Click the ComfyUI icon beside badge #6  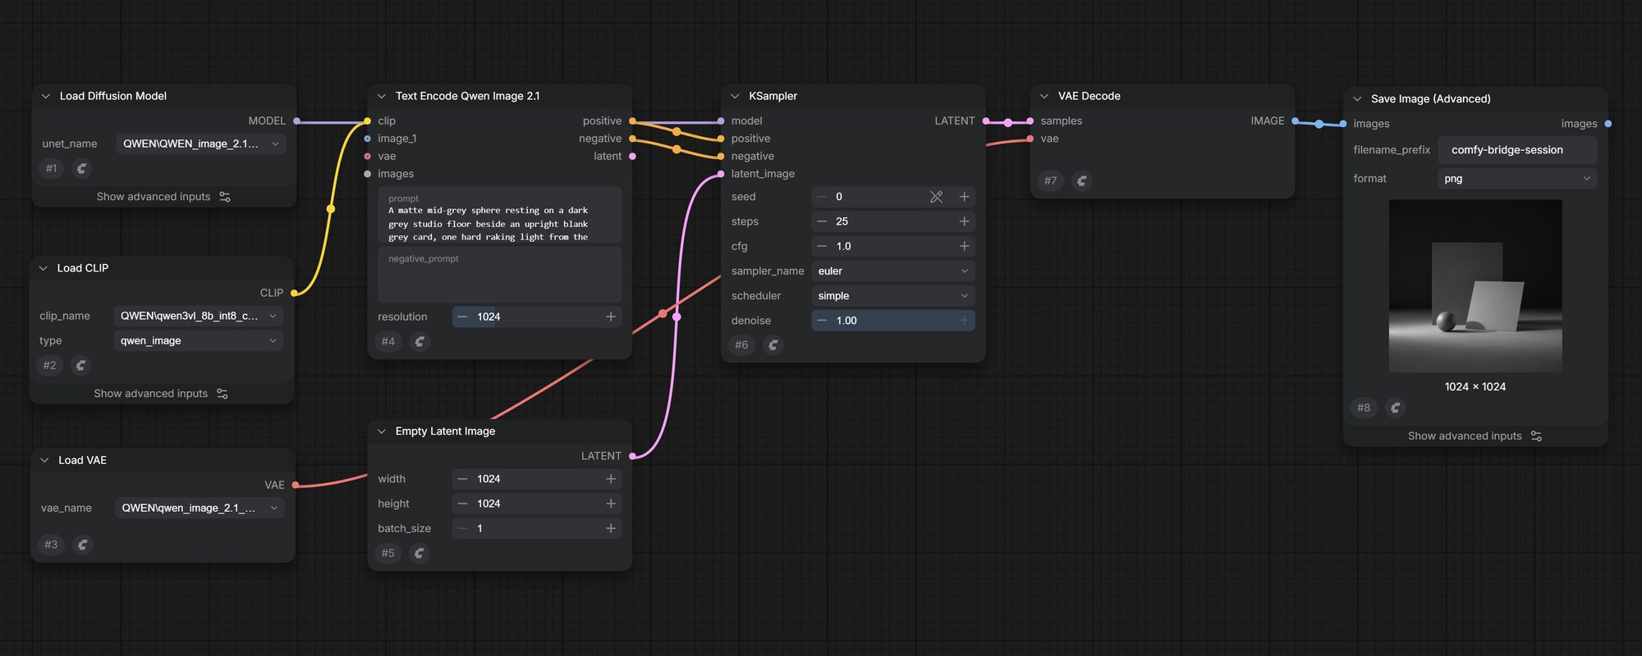coord(773,344)
